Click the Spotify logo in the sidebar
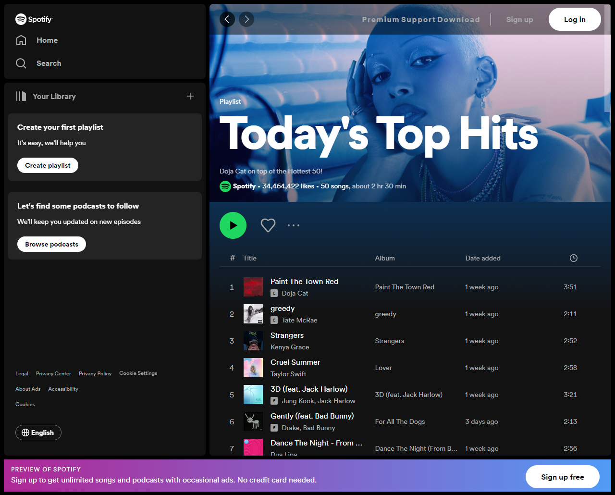 tap(34, 19)
